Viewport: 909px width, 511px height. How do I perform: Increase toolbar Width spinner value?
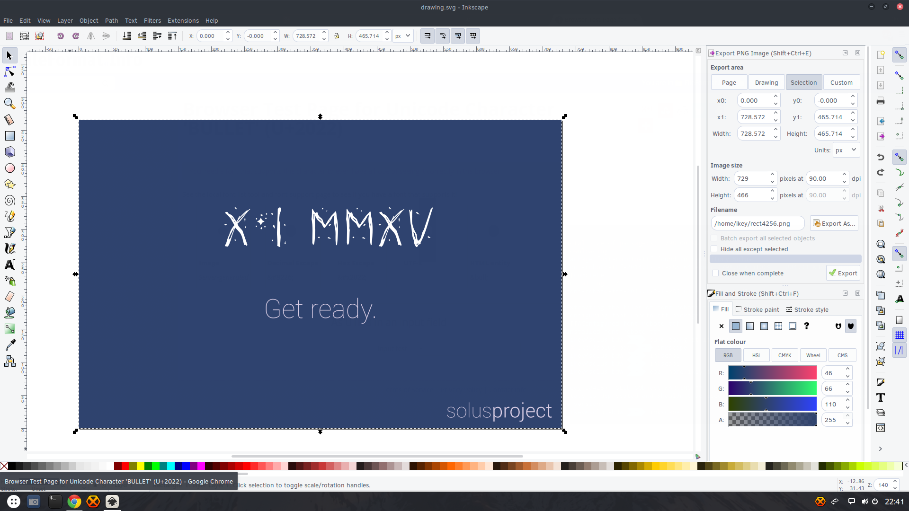pos(324,33)
